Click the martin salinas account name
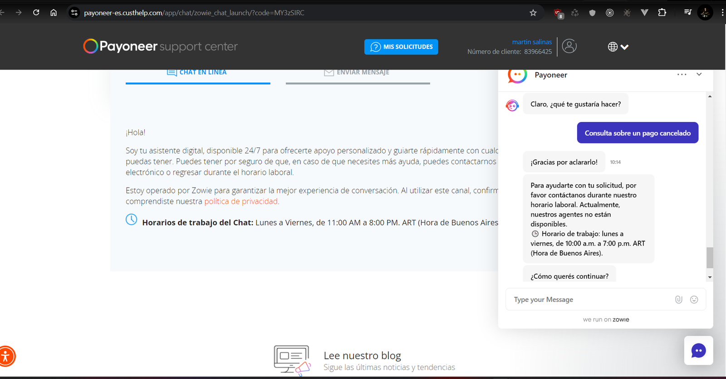The width and height of the screenshot is (726, 379). [x=532, y=42]
